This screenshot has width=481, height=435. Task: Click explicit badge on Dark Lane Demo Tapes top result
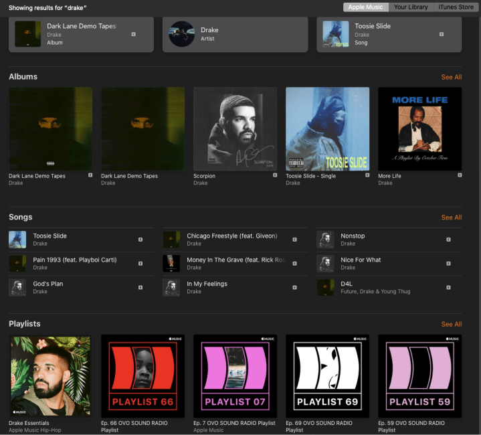click(133, 34)
